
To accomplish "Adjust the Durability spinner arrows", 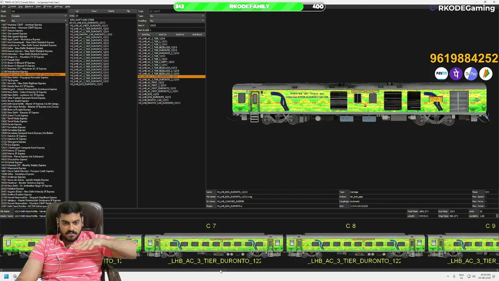I will coord(497,216).
